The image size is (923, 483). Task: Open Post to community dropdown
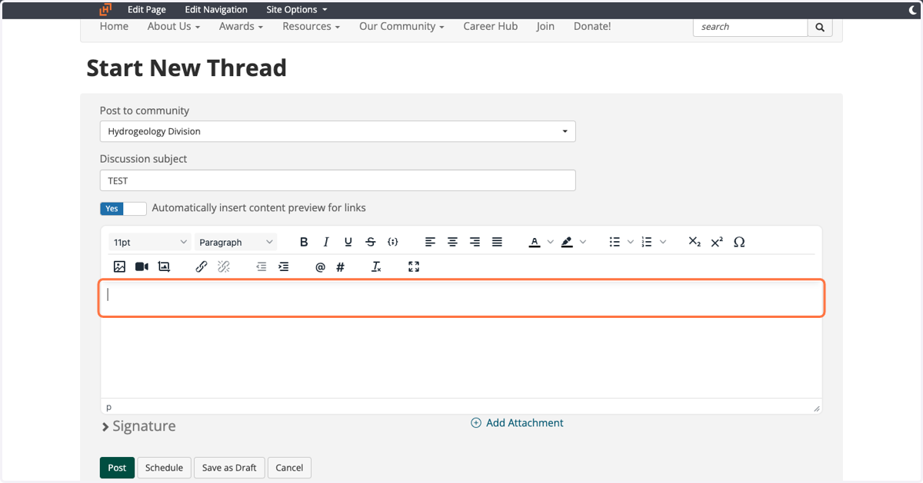tap(338, 131)
